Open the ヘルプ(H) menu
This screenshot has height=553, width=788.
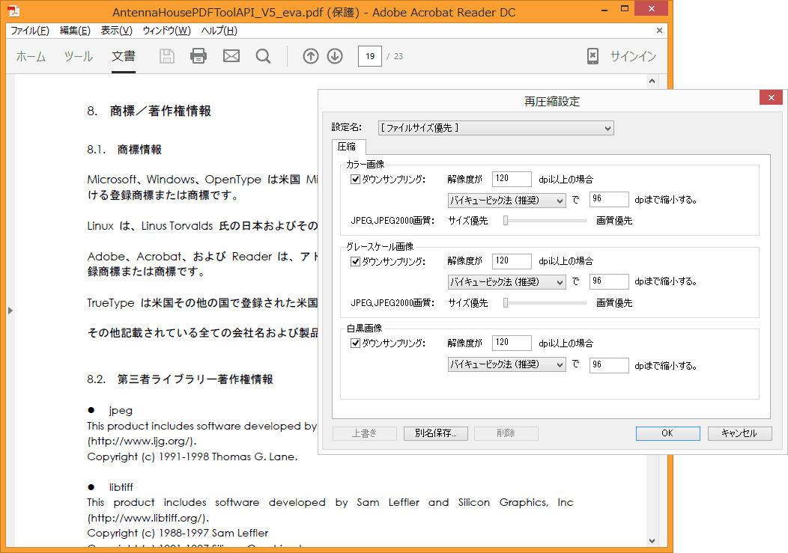(219, 31)
